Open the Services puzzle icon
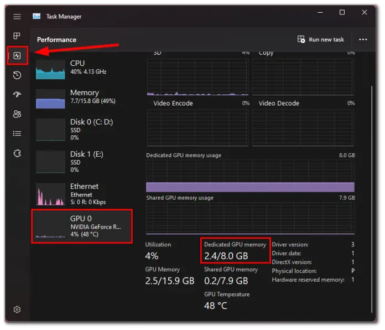This screenshot has width=385, height=330. (x=17, y=153)
